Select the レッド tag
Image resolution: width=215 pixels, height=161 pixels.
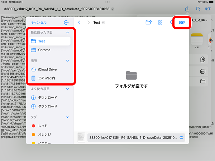point(50,126)
